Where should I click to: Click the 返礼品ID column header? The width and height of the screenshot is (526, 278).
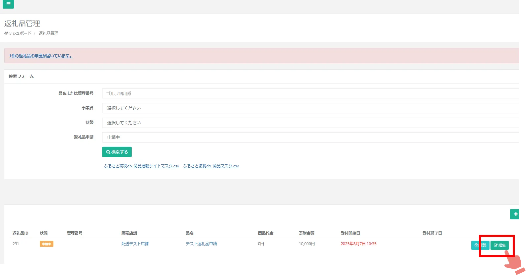(x=20, y=233)
